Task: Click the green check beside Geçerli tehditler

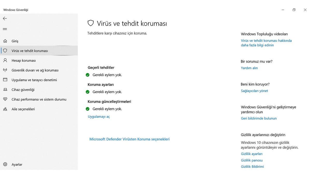Action: tap(88, 74)
